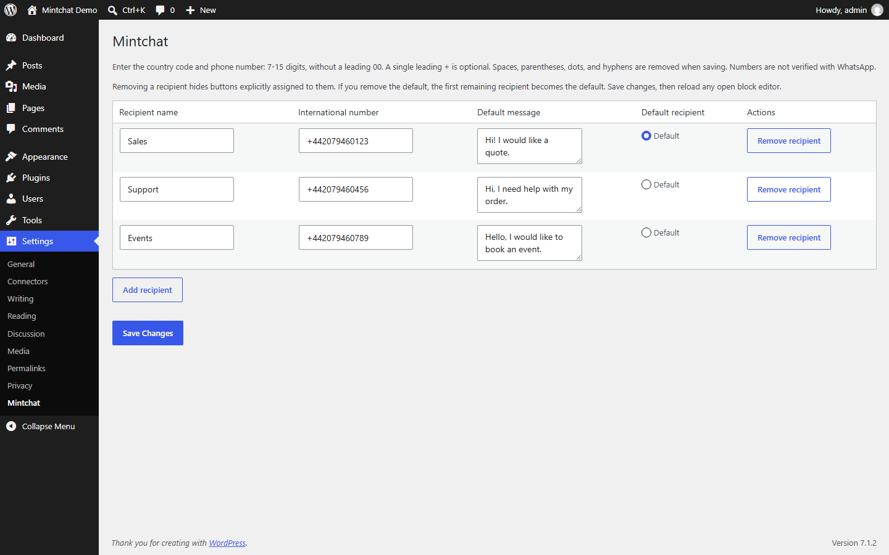Open the Privacy settings submenu item

pyautogui.click(x=20, y=385)
